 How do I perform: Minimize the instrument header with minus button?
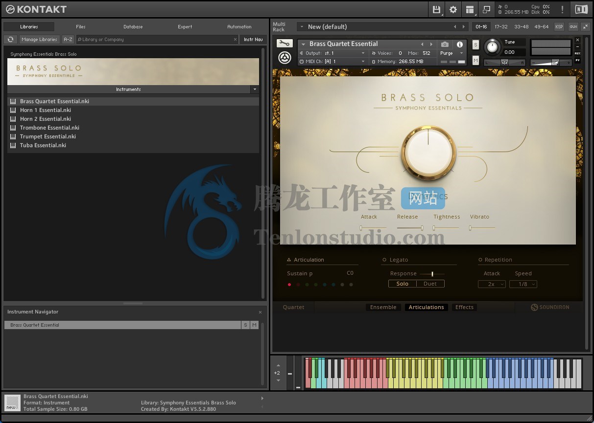(577, 46)
